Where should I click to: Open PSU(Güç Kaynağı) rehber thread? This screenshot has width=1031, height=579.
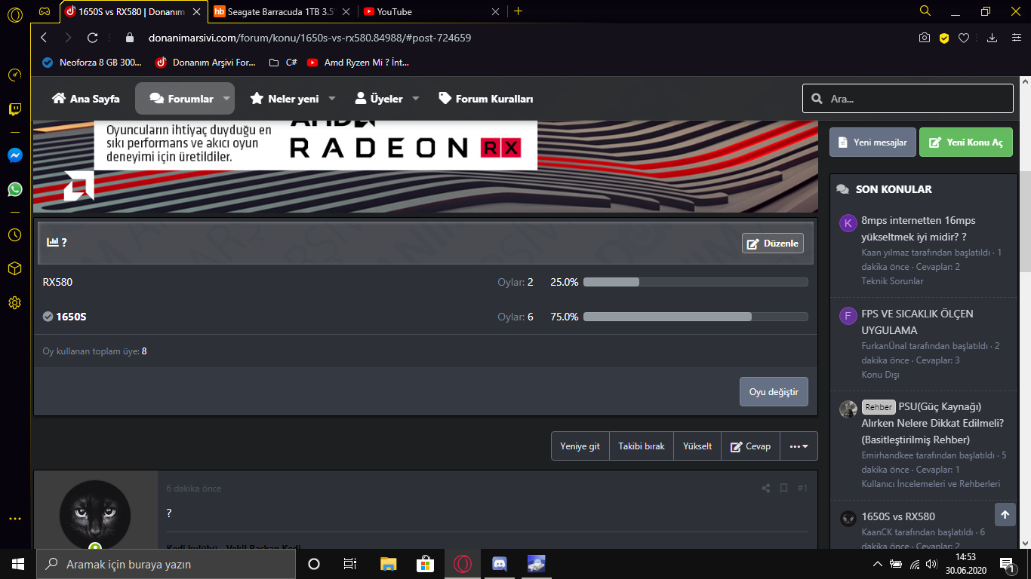[x=933, y=423]
